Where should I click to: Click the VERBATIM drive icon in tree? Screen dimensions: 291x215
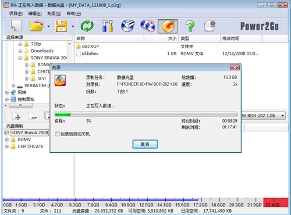click(20, 86)
